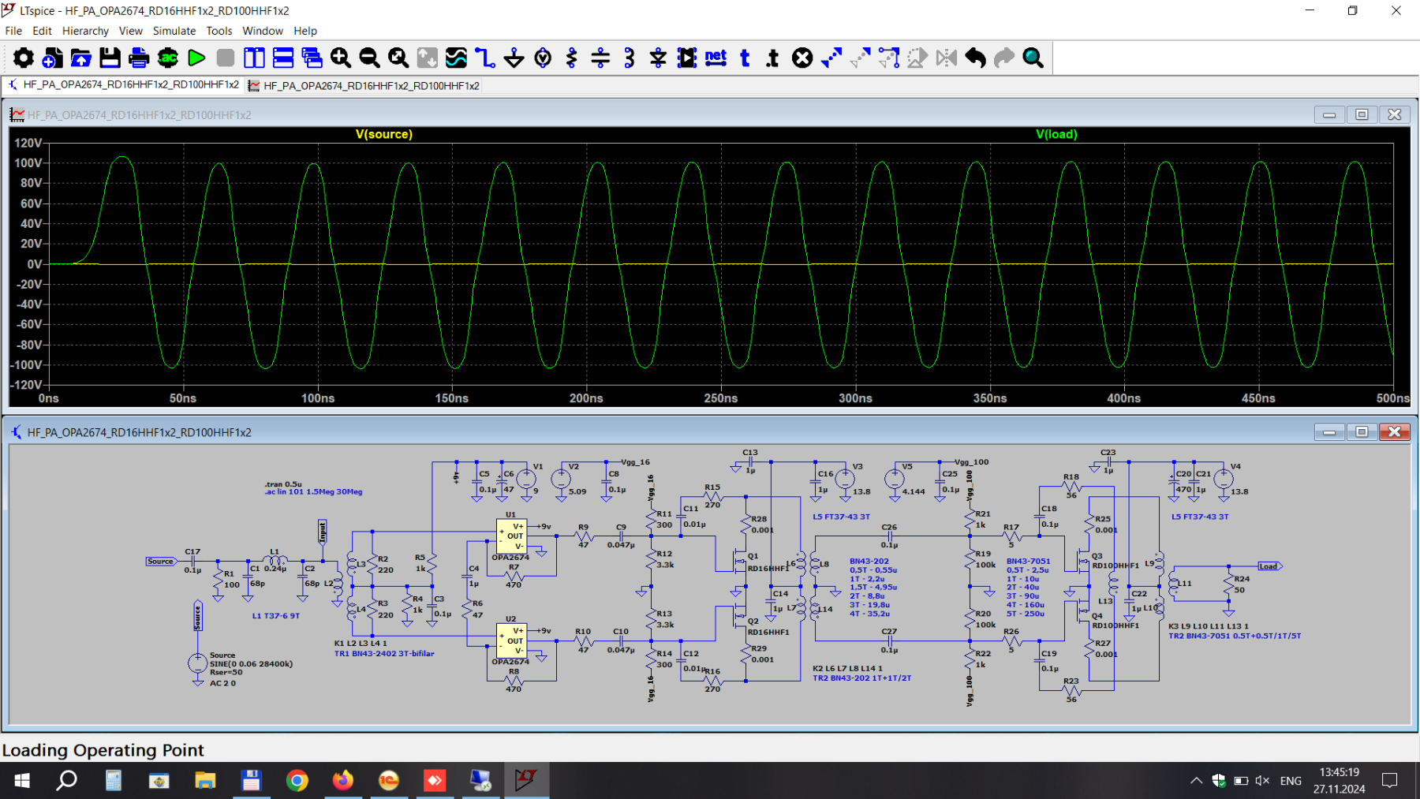Click the .ac lin 101 1.5Meg 30Meg text

point(314,492)
